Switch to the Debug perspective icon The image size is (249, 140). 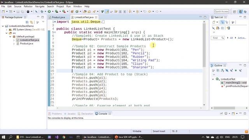point(245,12)
